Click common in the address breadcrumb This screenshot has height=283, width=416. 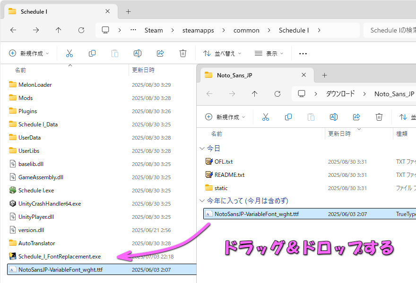pyautogui.click(x=246, y=30)
